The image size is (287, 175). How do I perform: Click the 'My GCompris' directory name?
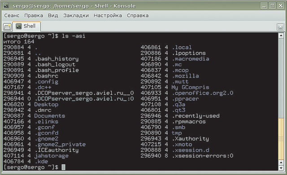point(190,87)
